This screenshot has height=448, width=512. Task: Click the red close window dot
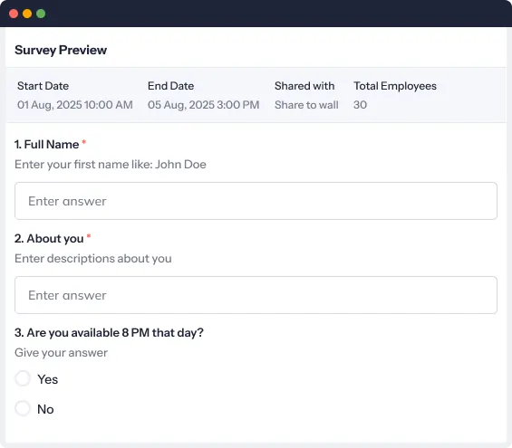tap(14, 14)
